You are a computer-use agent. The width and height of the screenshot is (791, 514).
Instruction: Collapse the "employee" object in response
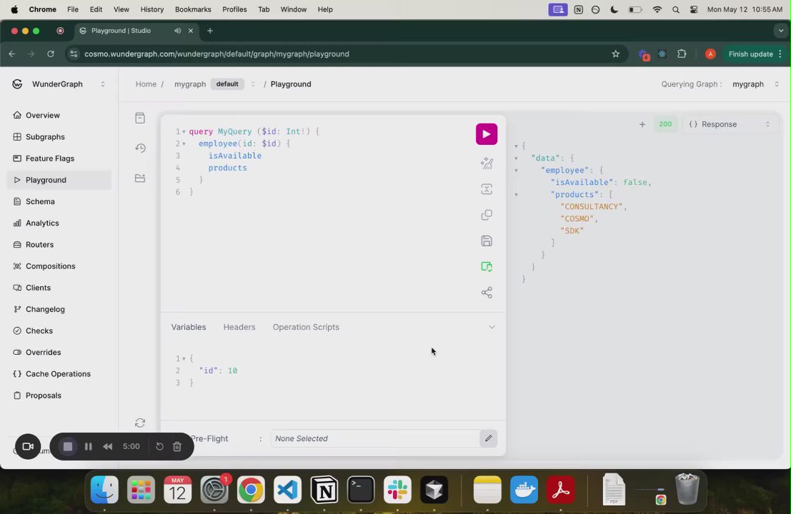pyautogui.click(x=516, y=171)
